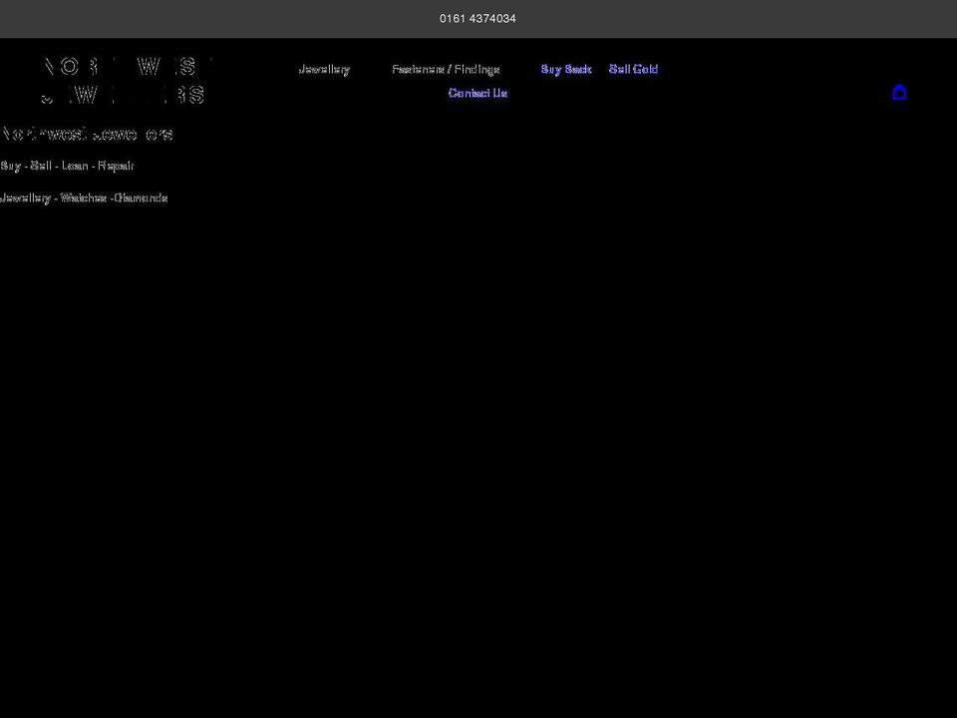Click the phone number 0161 4374034
957x718 pixels.
click(x=478, y=18)
